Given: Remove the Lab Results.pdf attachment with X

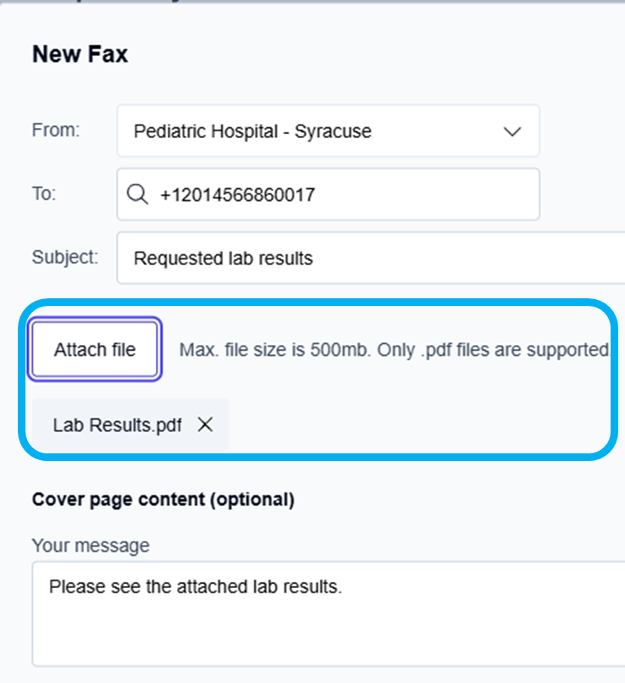Looking at the screenshot, I should pos(205,425).
